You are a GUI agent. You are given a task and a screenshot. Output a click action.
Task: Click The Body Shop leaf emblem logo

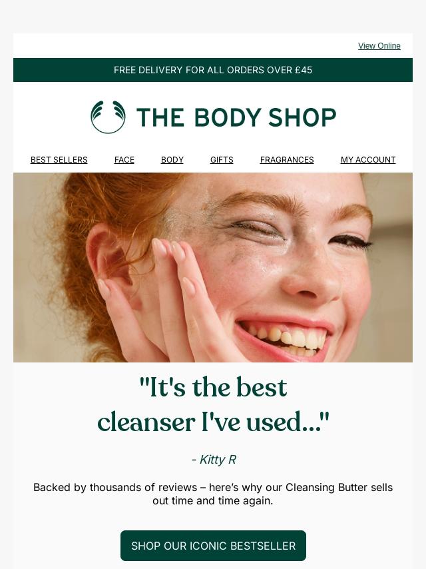coord(108,117)
